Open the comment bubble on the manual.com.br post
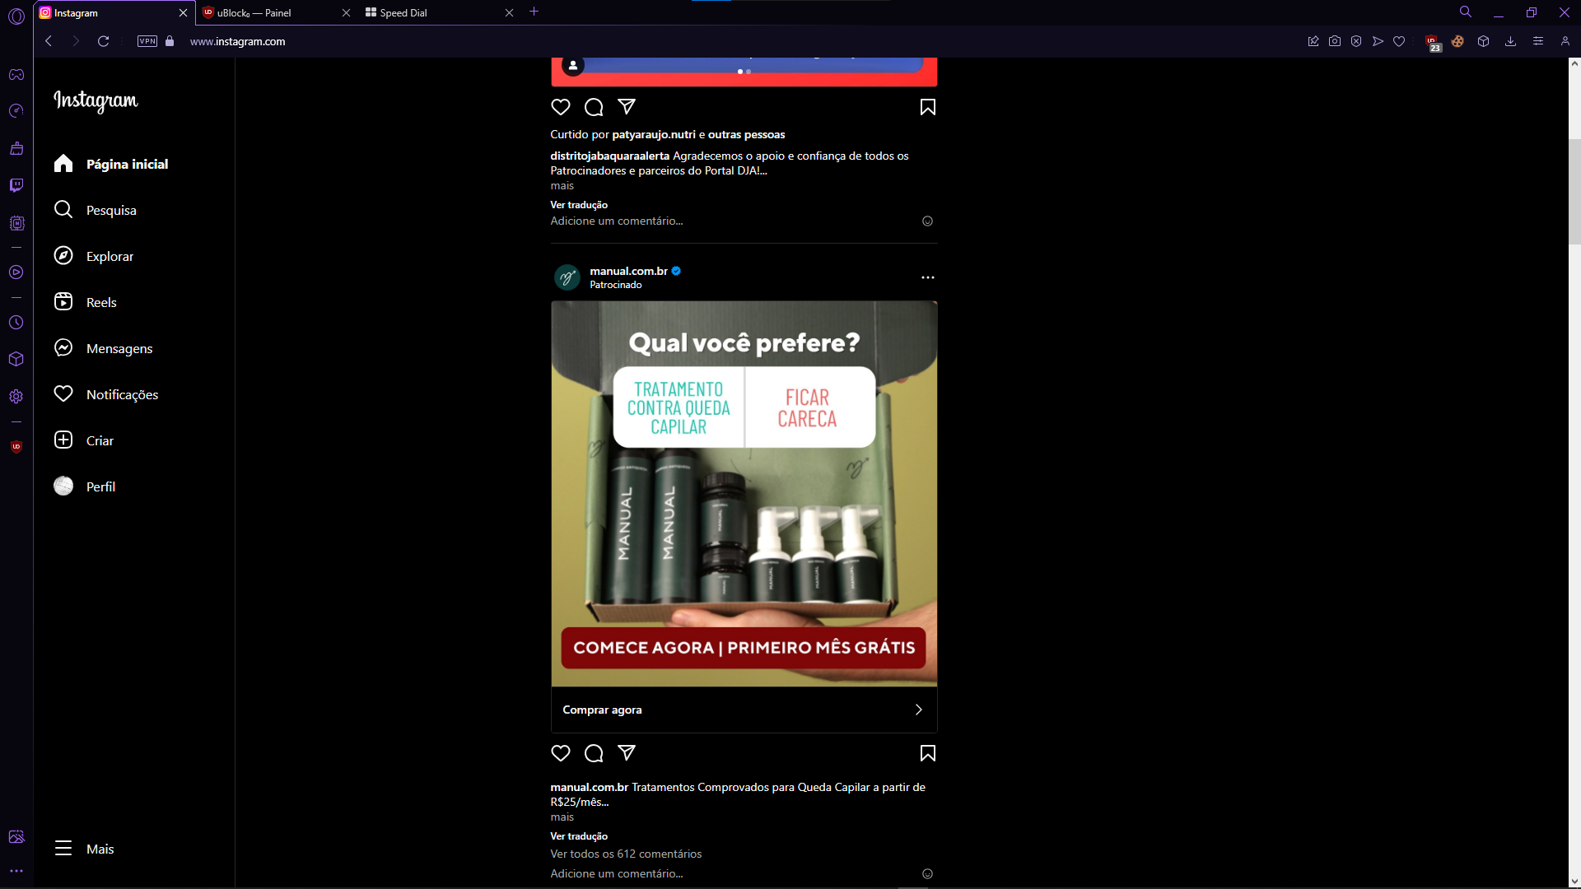Screen dimensions: 1581x889 (594, 753)
